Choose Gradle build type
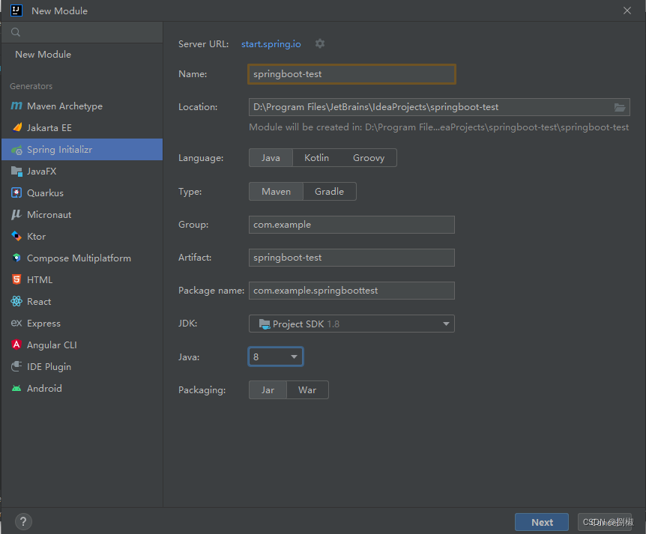The height and width of the screenshot is (534, 646). click(x=329, y=192)
